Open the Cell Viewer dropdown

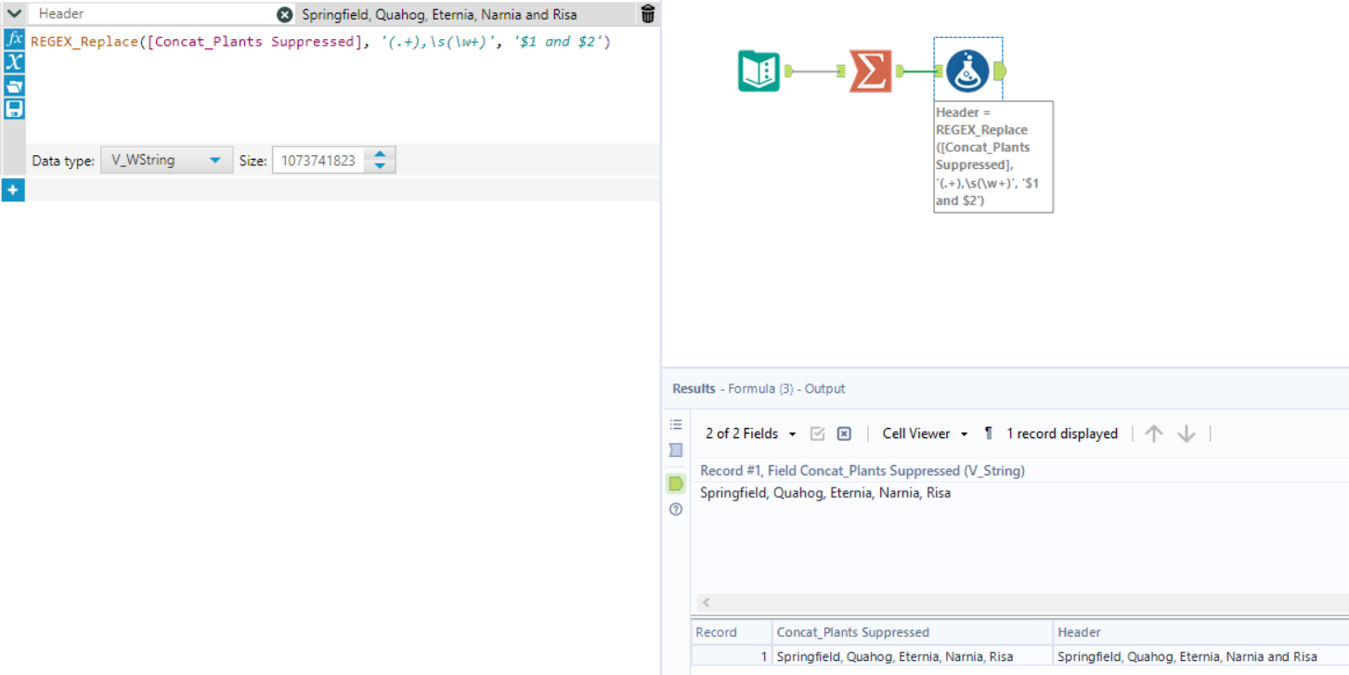point(925,434)
